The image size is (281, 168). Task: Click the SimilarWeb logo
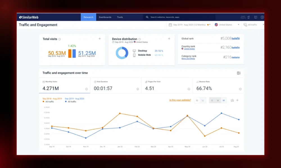pyautogui.click(x=29, y=17)
